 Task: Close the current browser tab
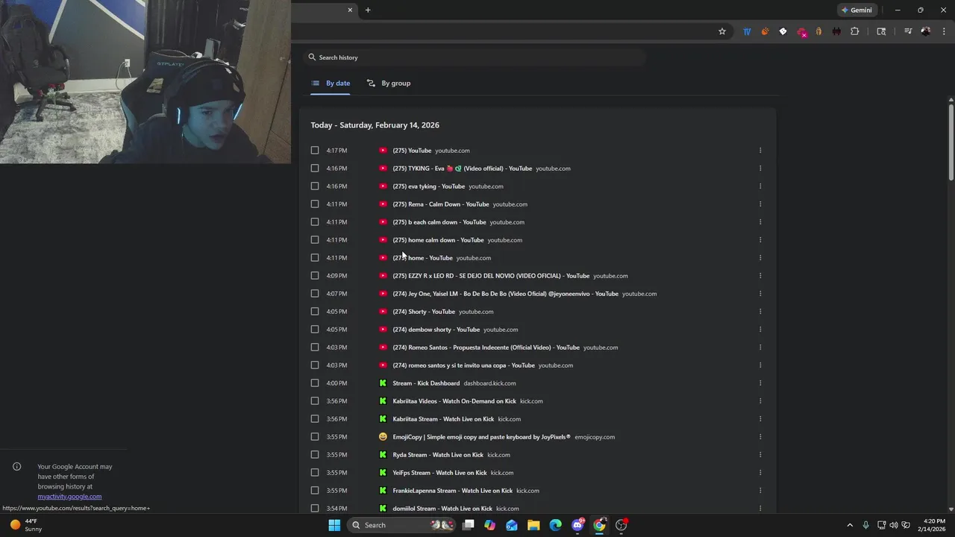pos(350,10)
